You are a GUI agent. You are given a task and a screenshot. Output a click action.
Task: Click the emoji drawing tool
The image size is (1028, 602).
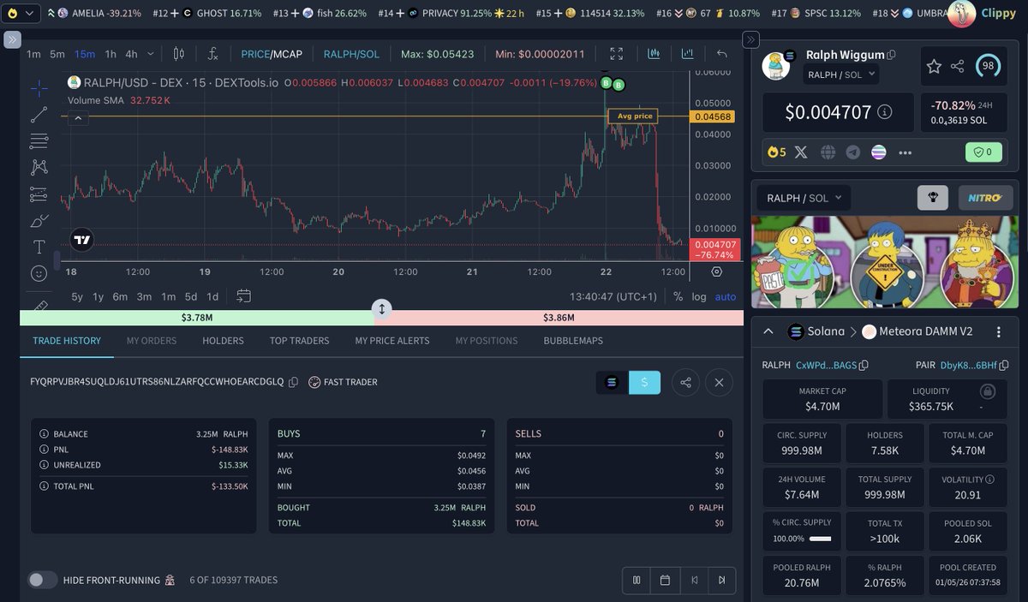[x=39, y=272]
